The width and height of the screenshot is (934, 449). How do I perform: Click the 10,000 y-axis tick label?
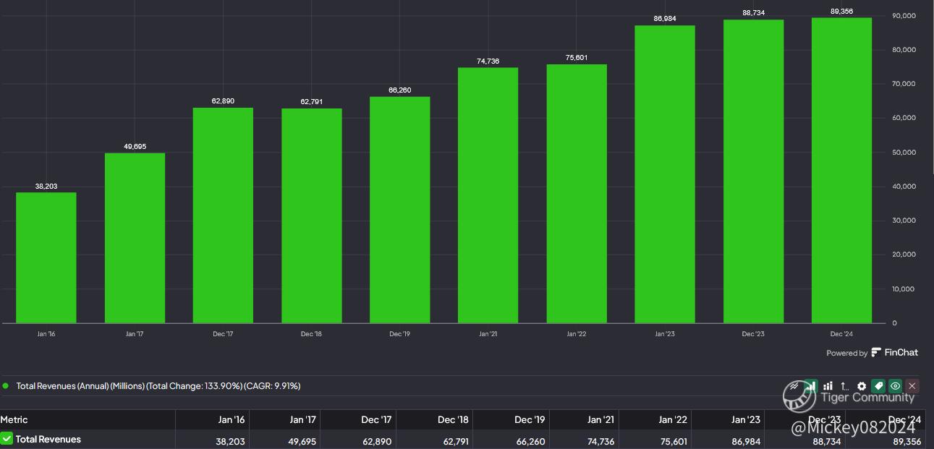tap(904, 289)
